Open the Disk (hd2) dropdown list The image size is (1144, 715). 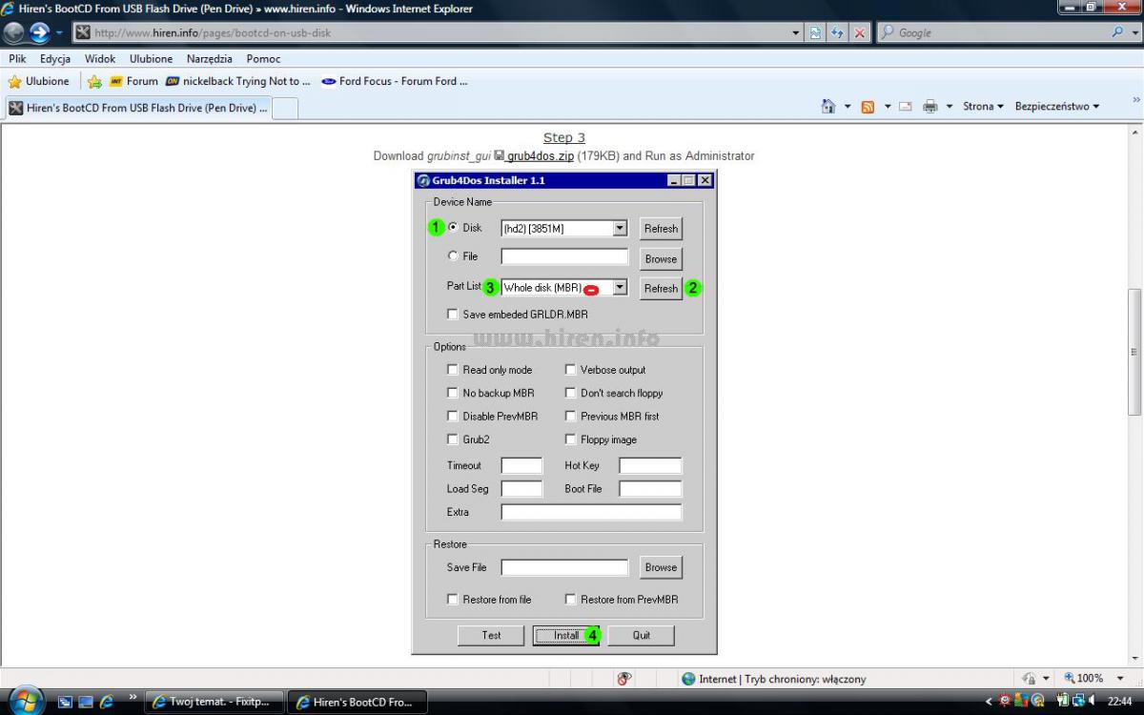click(x=620, y=229)
